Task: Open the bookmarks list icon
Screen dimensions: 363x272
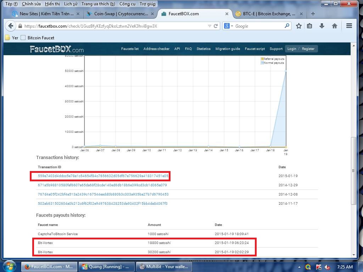Action: tap(309, 26)
